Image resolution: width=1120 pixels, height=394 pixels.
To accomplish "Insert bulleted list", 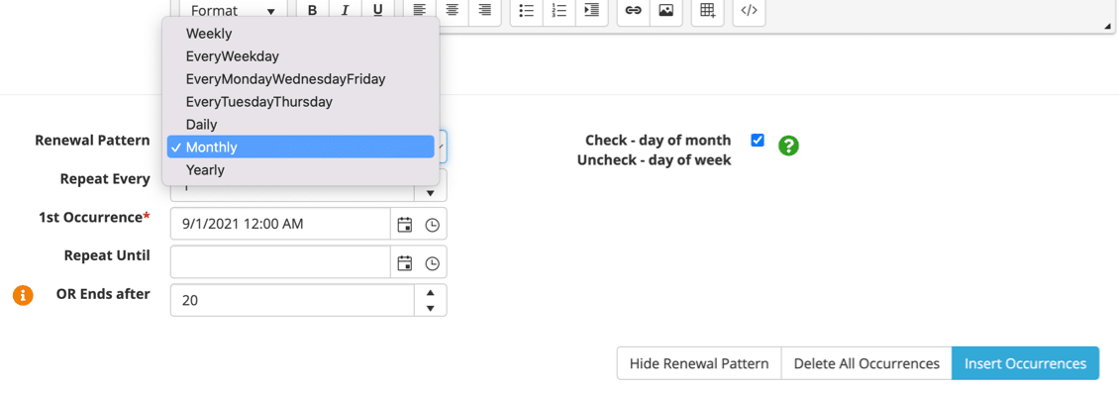I will [x=527, y=11].
